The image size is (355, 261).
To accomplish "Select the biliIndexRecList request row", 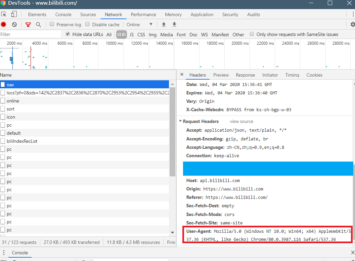I will (84, 141).
